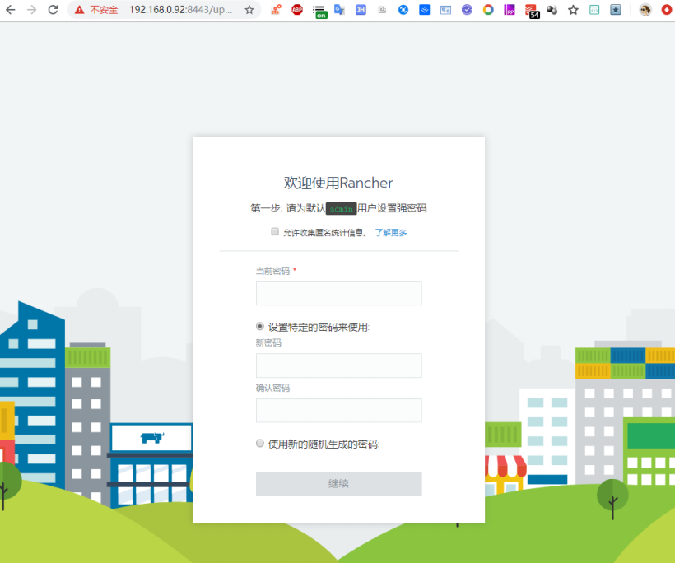This screenshot has height=563, width=675.
Task: Select 设置特定的密码来使用 radio option
Action: [260, 326]
